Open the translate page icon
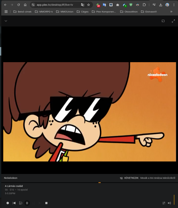The width and height of the screenshot is (178, 208). click(x=82, y=5)
